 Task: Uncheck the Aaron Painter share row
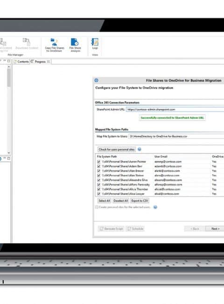click(x=98, y=161)
